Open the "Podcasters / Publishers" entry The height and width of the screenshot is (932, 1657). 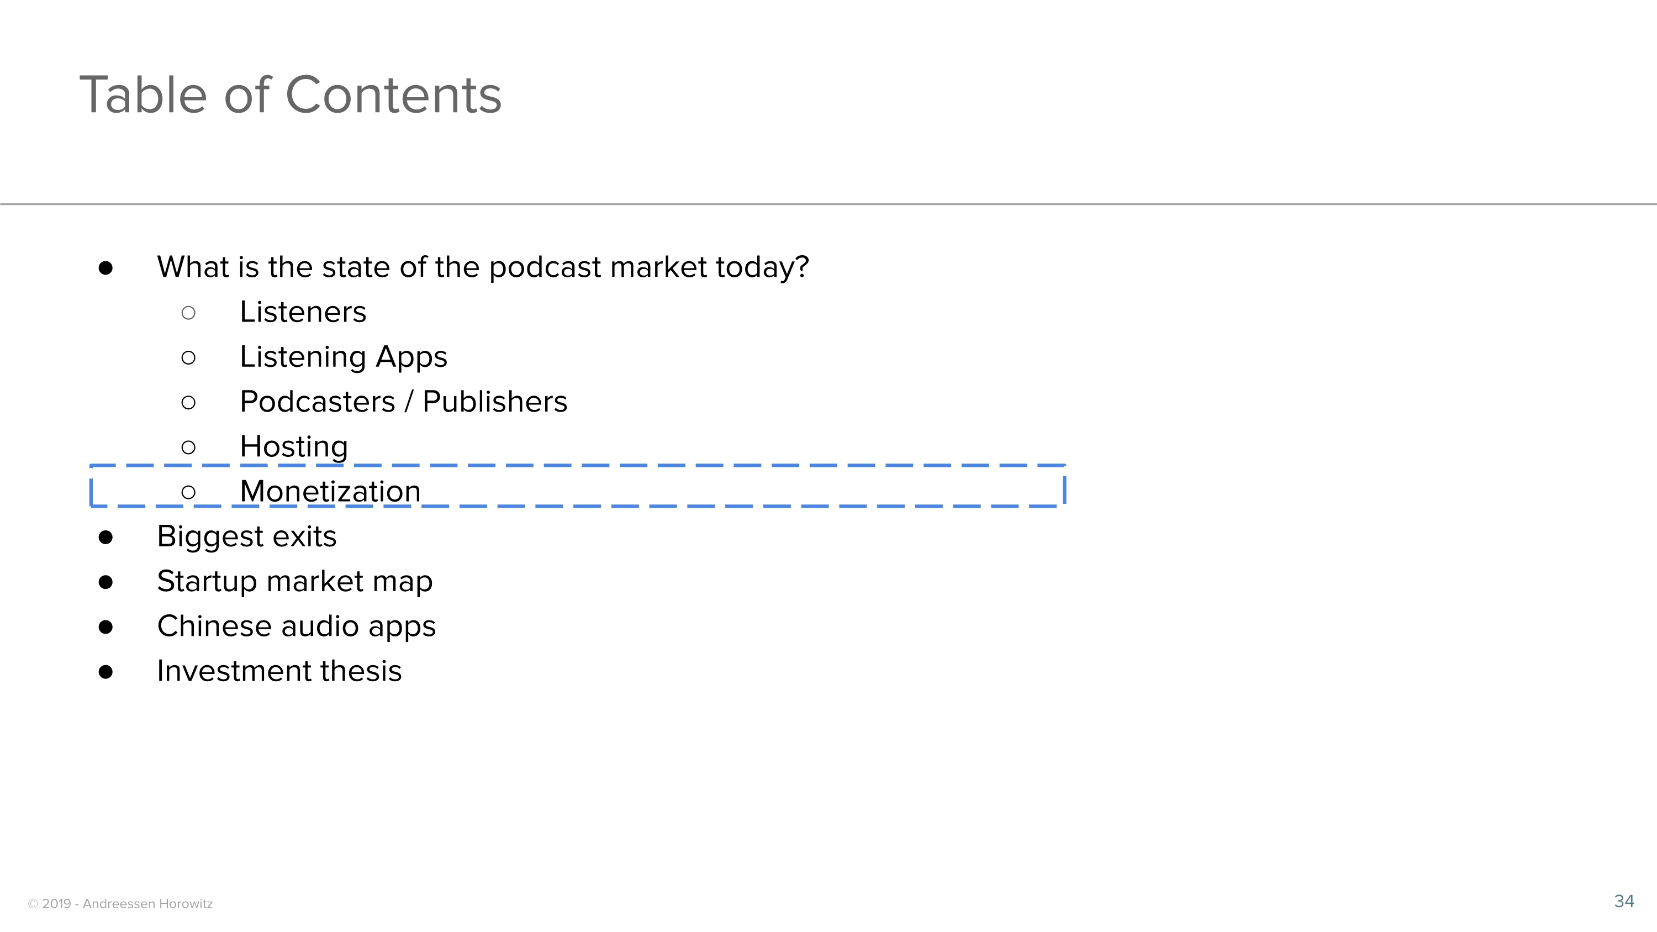[x=403, y=402]
